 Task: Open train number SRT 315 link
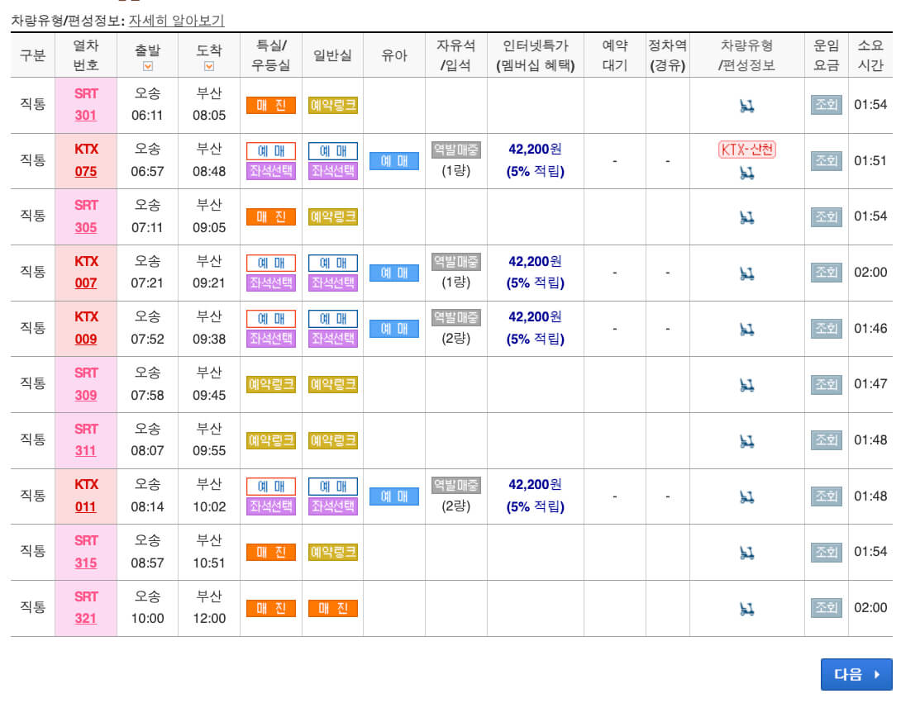[86, 563]
